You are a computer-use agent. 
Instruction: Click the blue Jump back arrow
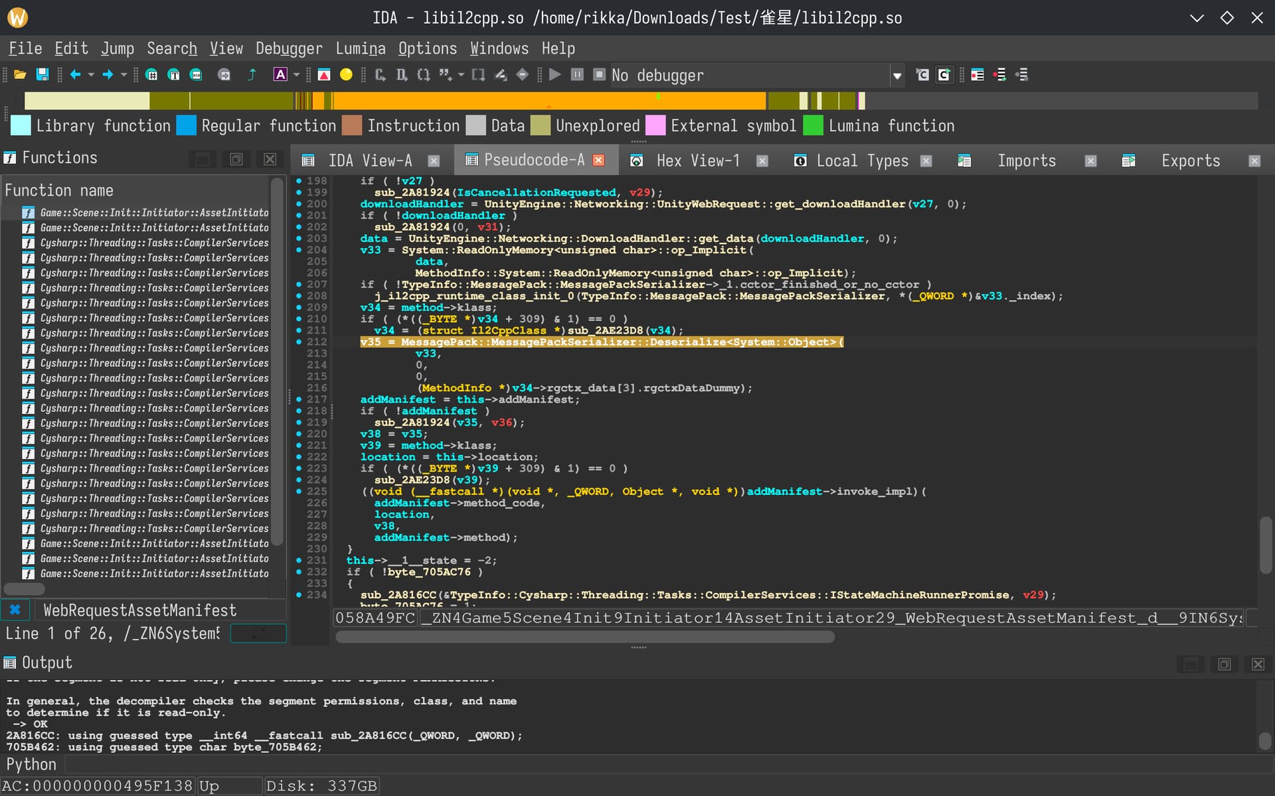[75, 75]
